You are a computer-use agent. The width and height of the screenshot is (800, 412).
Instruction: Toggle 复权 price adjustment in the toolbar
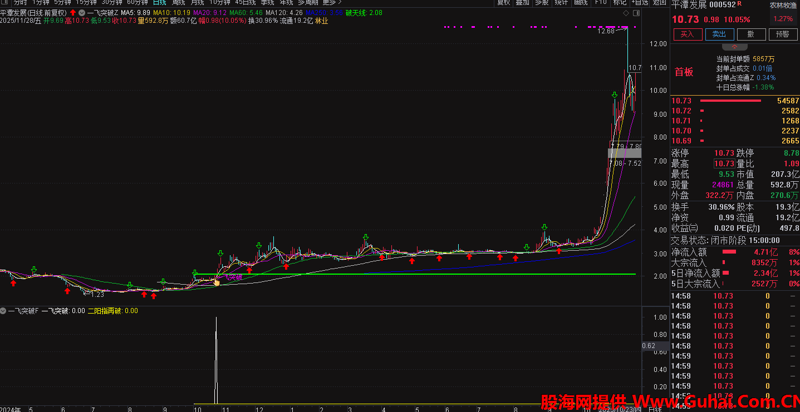click(x=503, y=2)
